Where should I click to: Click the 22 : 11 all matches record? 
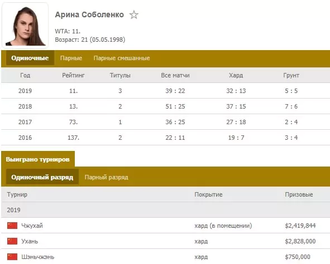[175, 138]
